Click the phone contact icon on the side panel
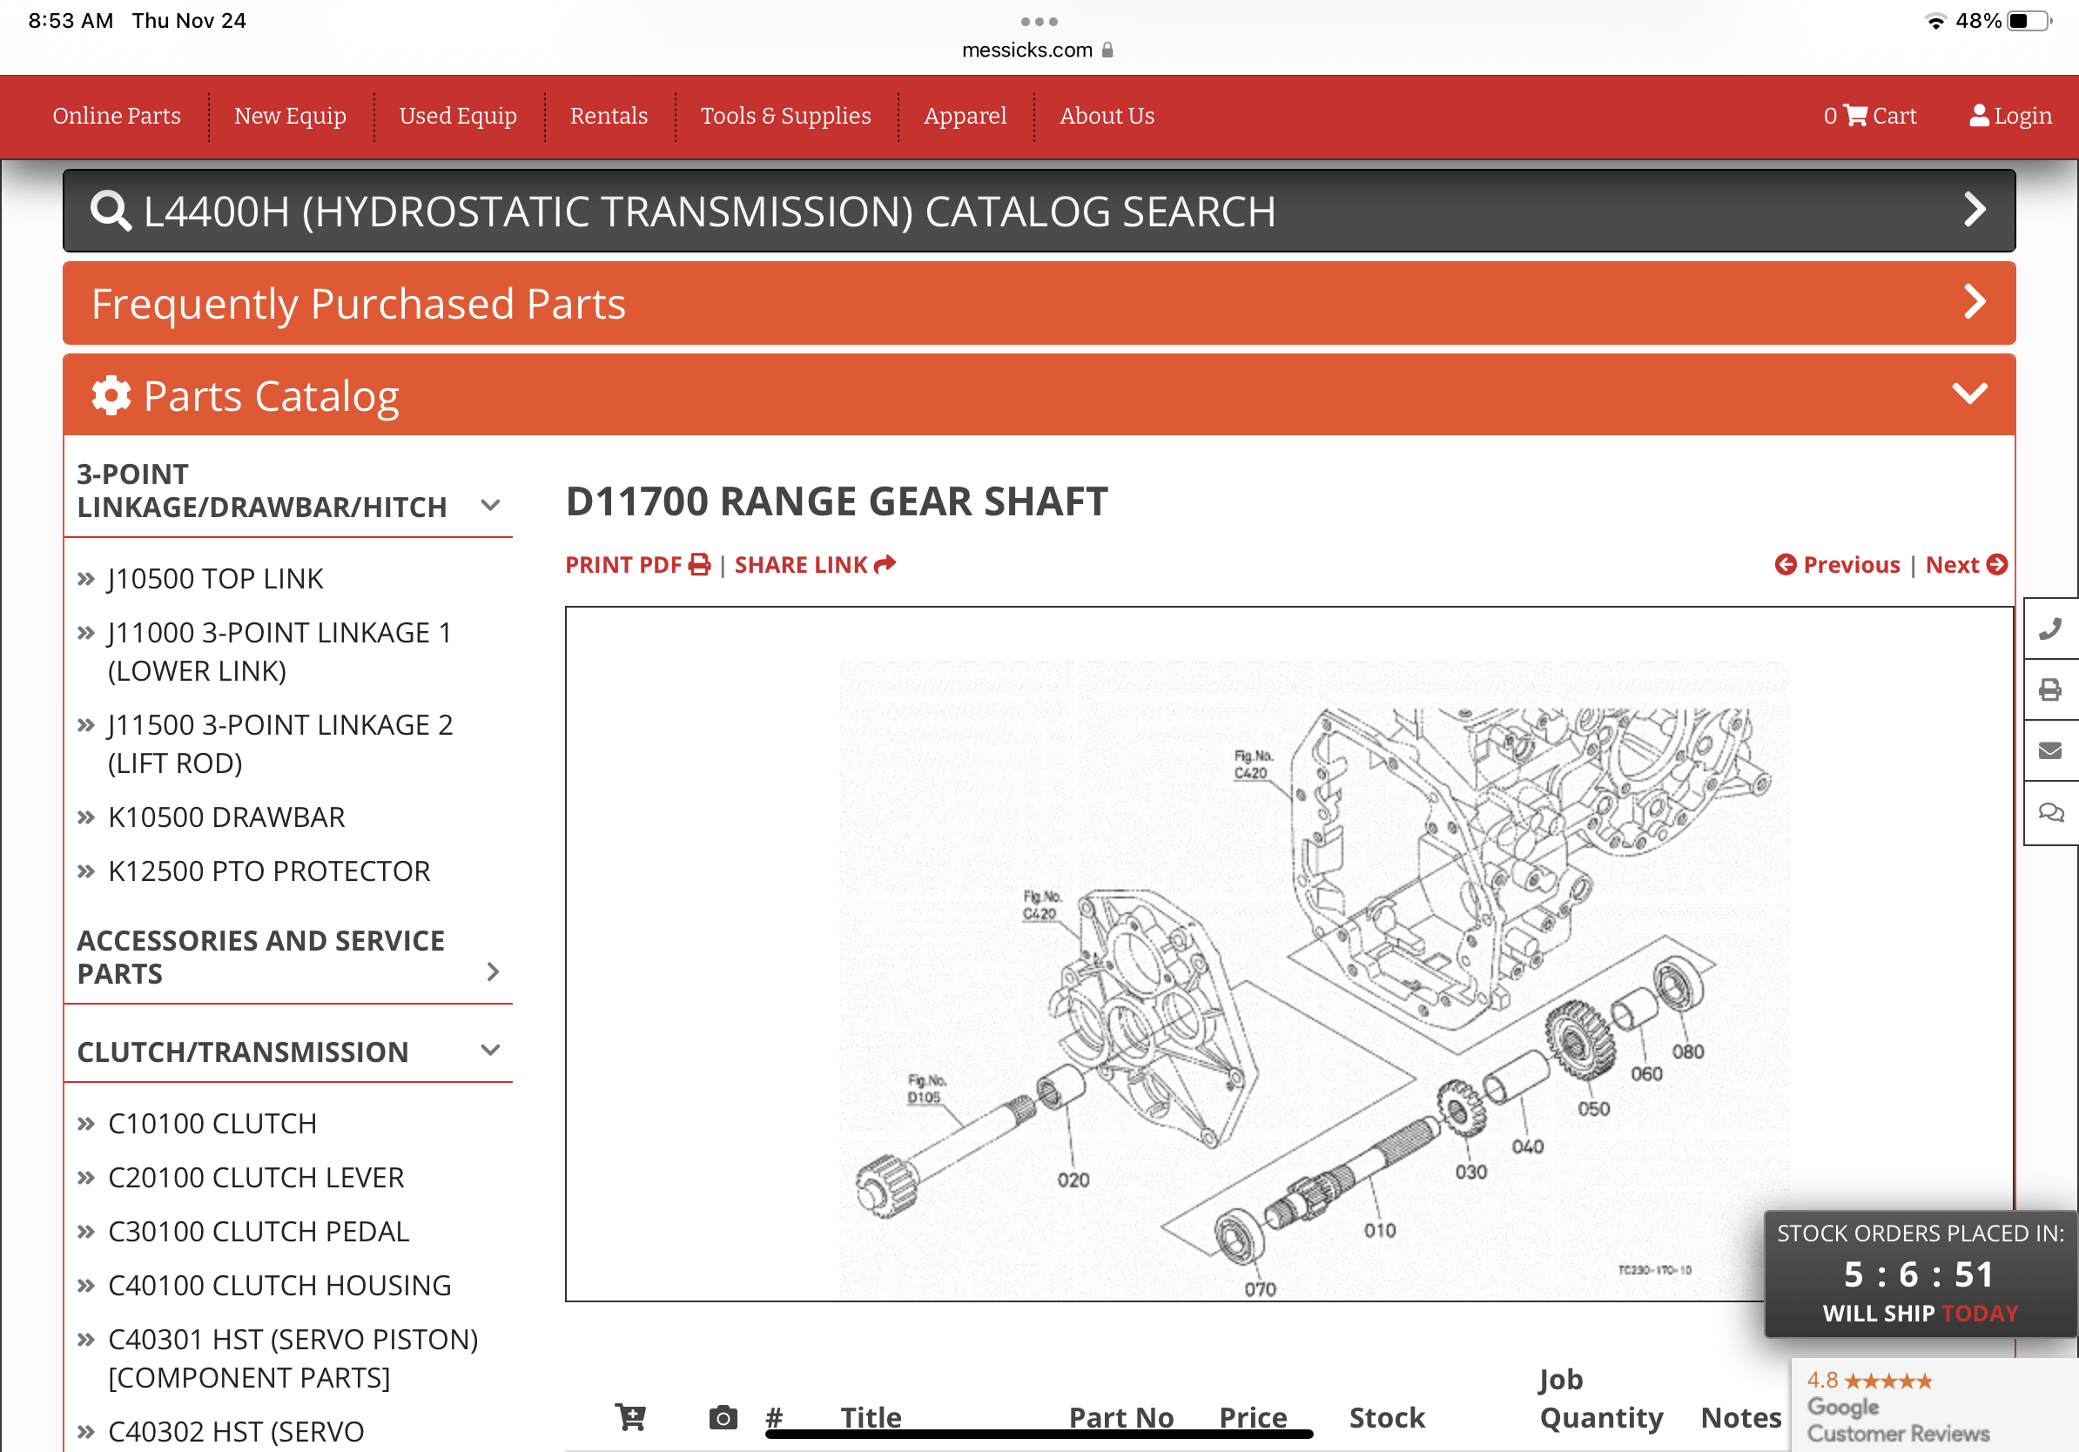Screen dimensions: 2079x1452 tap(2050, 629)
